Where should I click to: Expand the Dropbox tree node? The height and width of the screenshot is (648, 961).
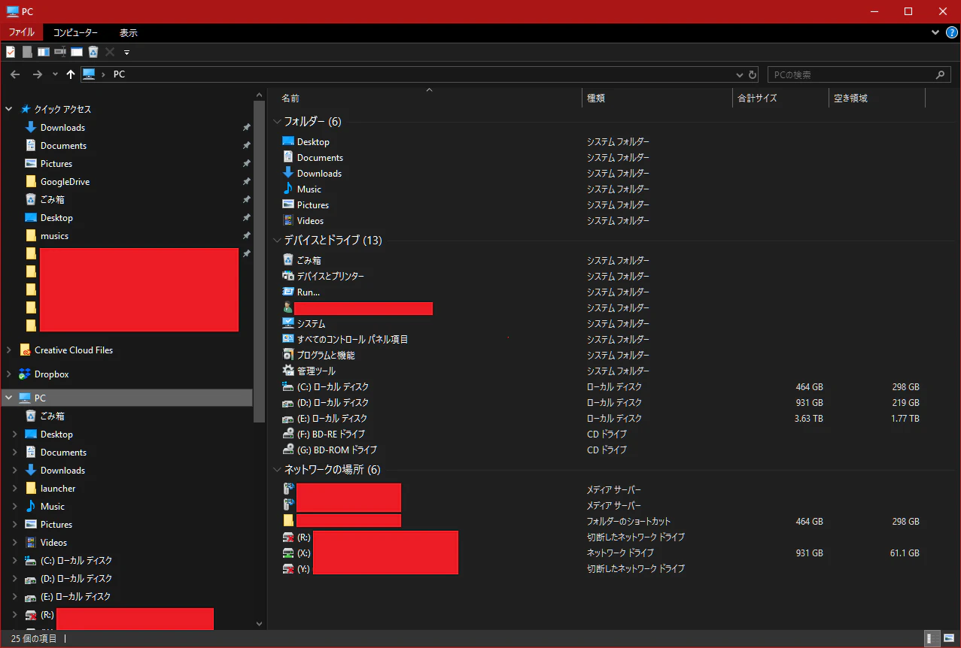tap(9, 374)
